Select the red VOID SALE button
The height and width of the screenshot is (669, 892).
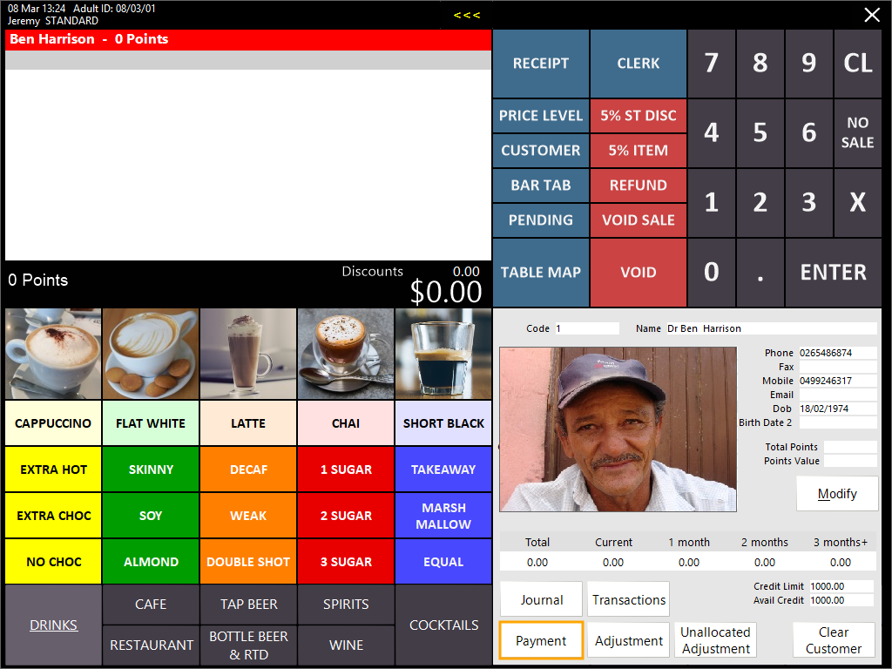click(x=638, y=220)
